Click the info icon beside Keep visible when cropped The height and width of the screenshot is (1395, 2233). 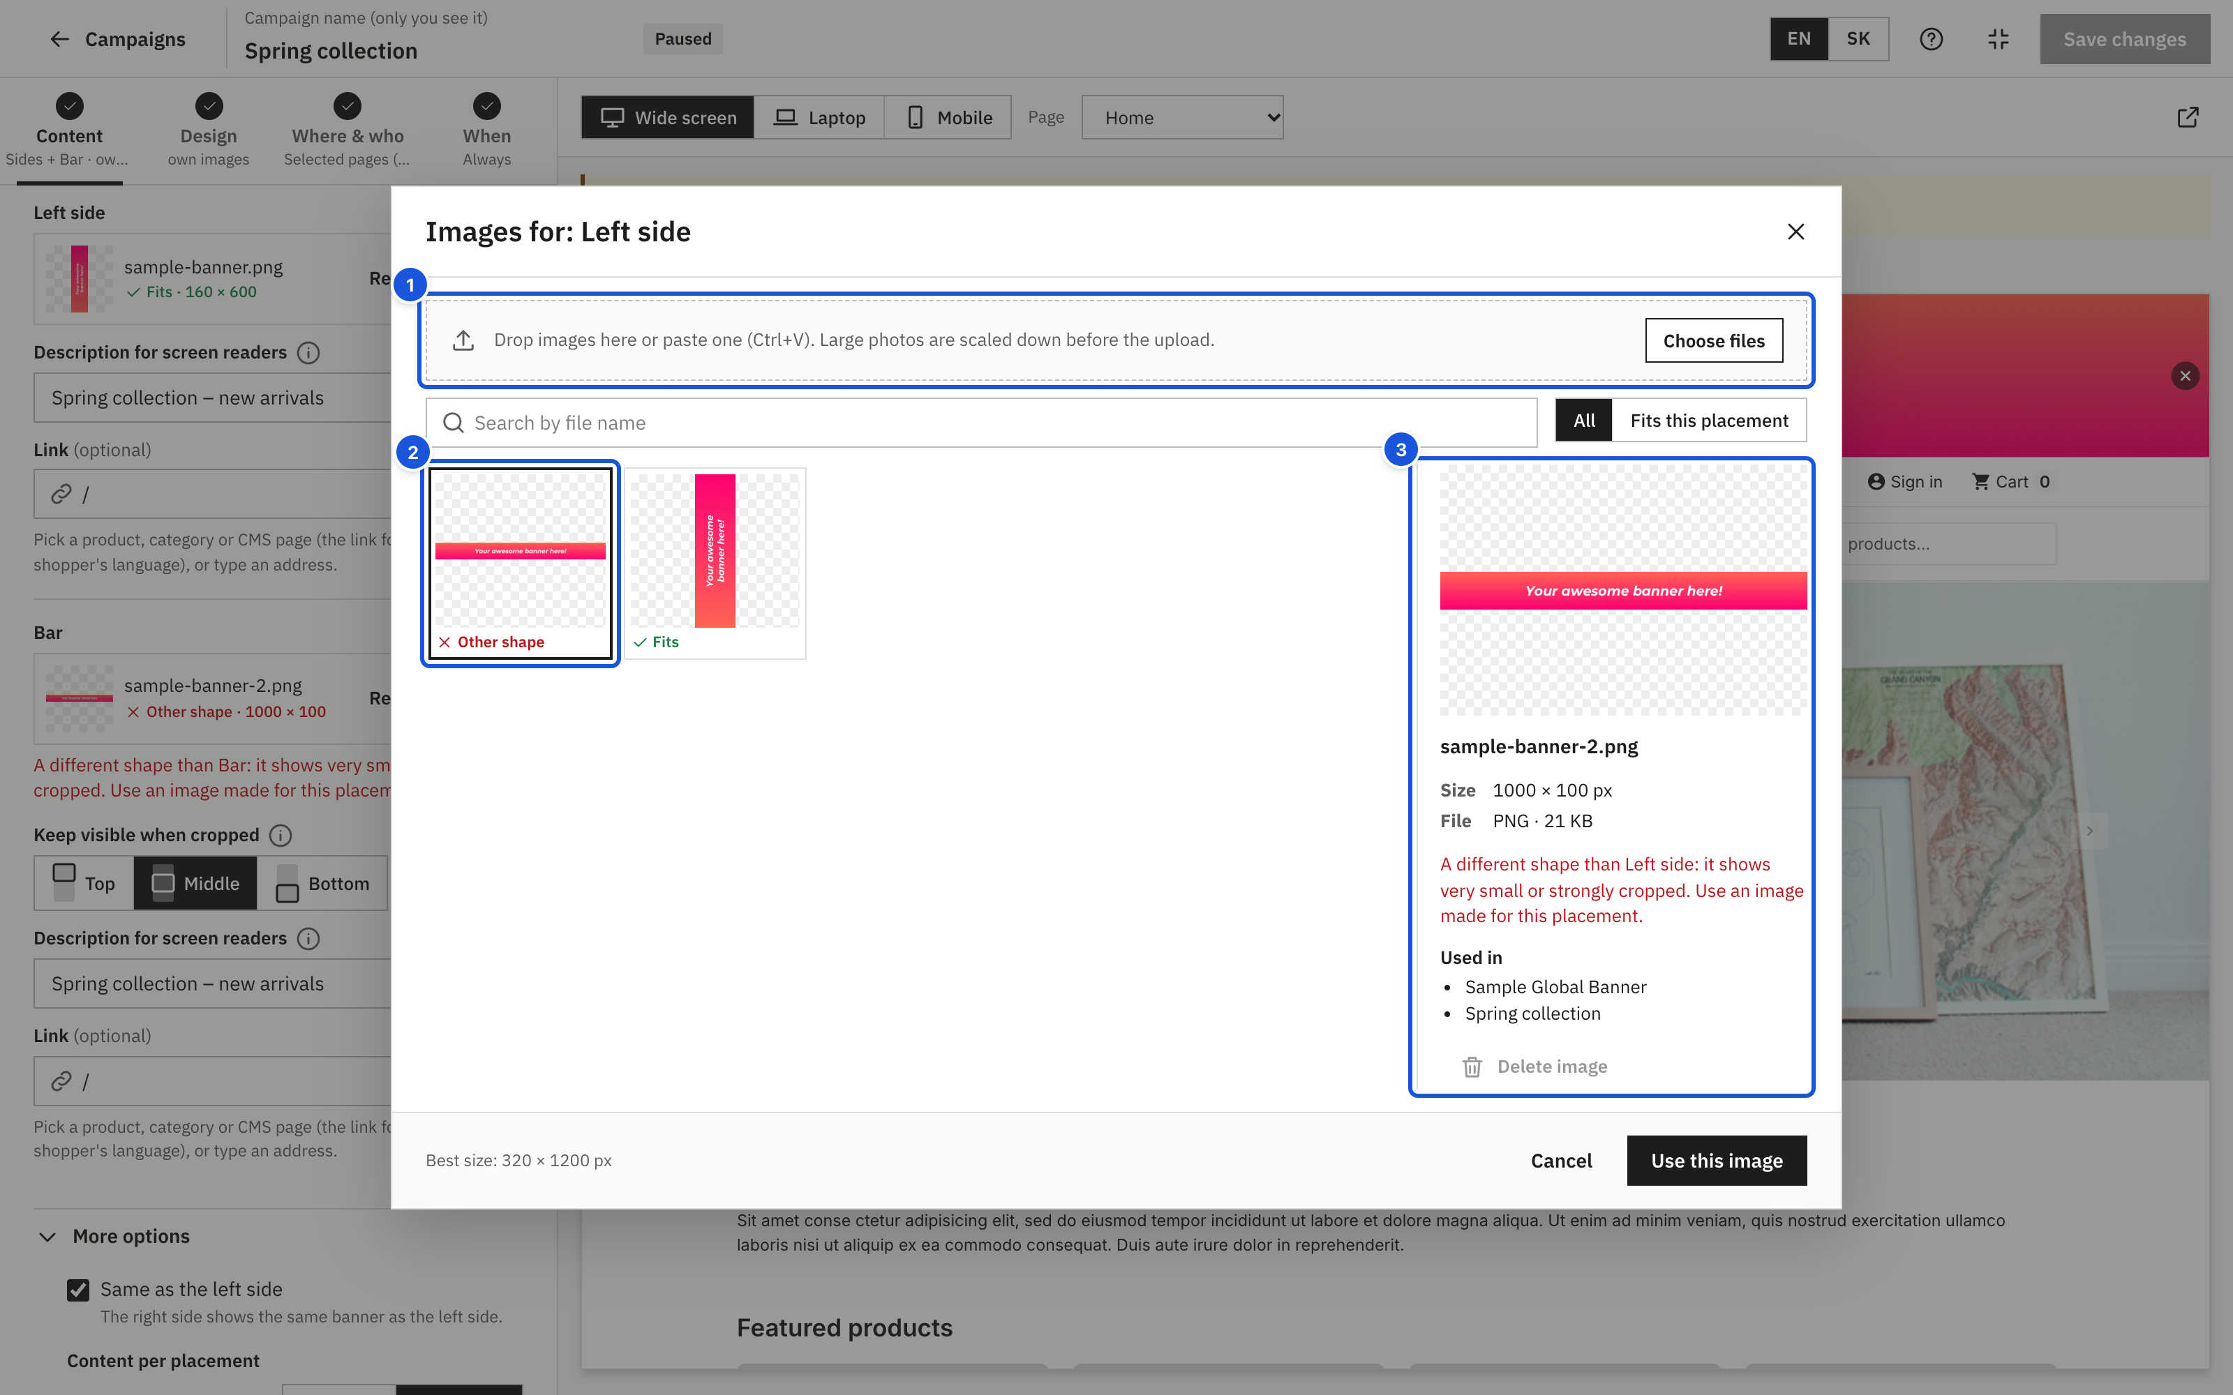[281, 835]
